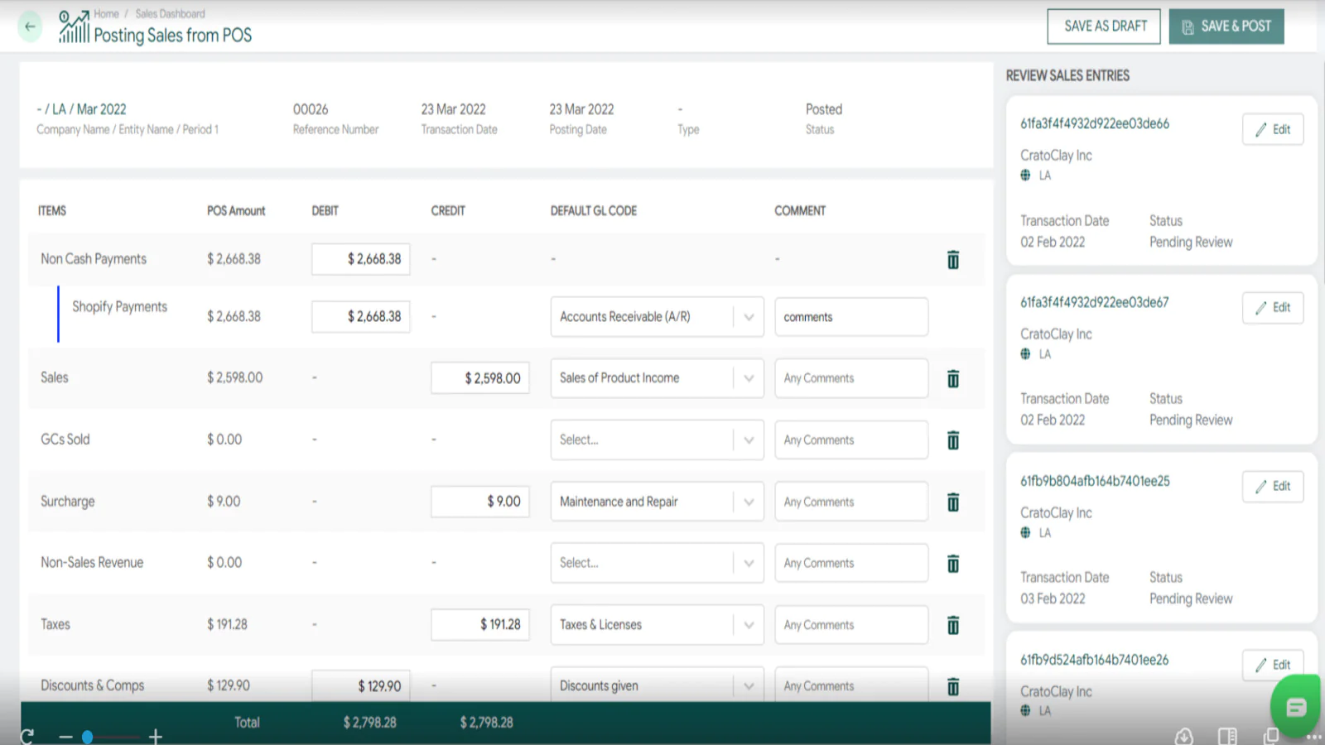Edit sales entry 61fa3f4f4932d922ee03de66
Viewport: 1325px width, 745px height.
click(1273, 129)
